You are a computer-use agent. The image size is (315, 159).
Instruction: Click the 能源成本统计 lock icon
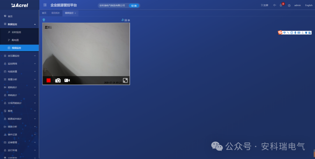pos(5,119)
